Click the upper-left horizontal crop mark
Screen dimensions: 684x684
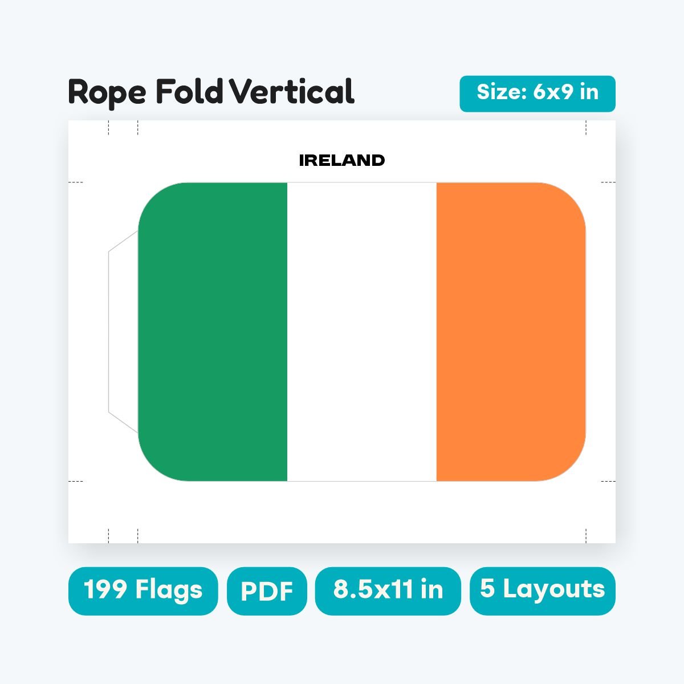point(76,182)
